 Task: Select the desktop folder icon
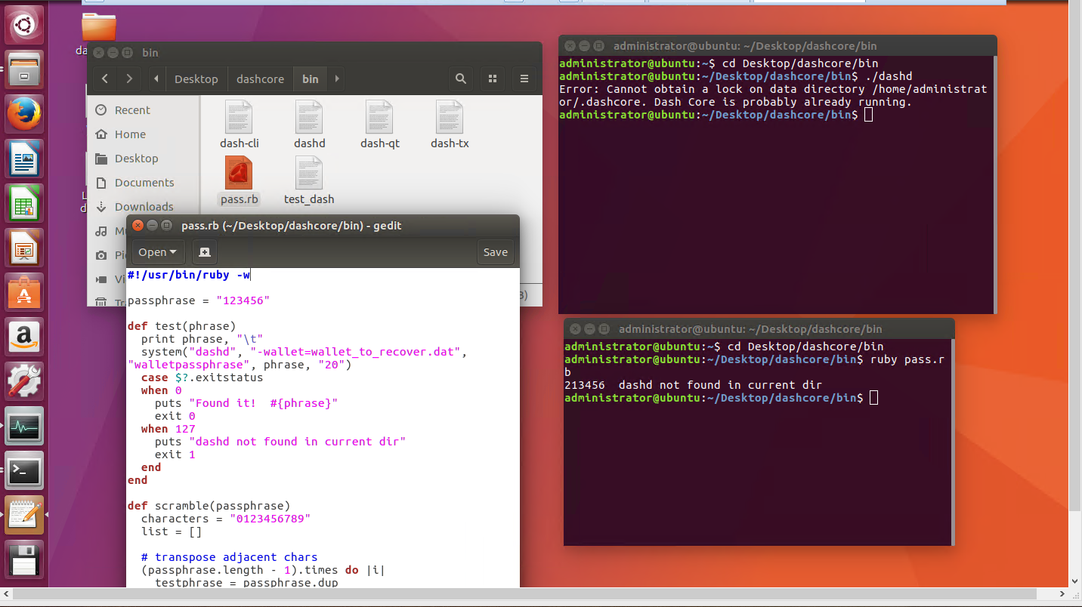coord(99,26)
